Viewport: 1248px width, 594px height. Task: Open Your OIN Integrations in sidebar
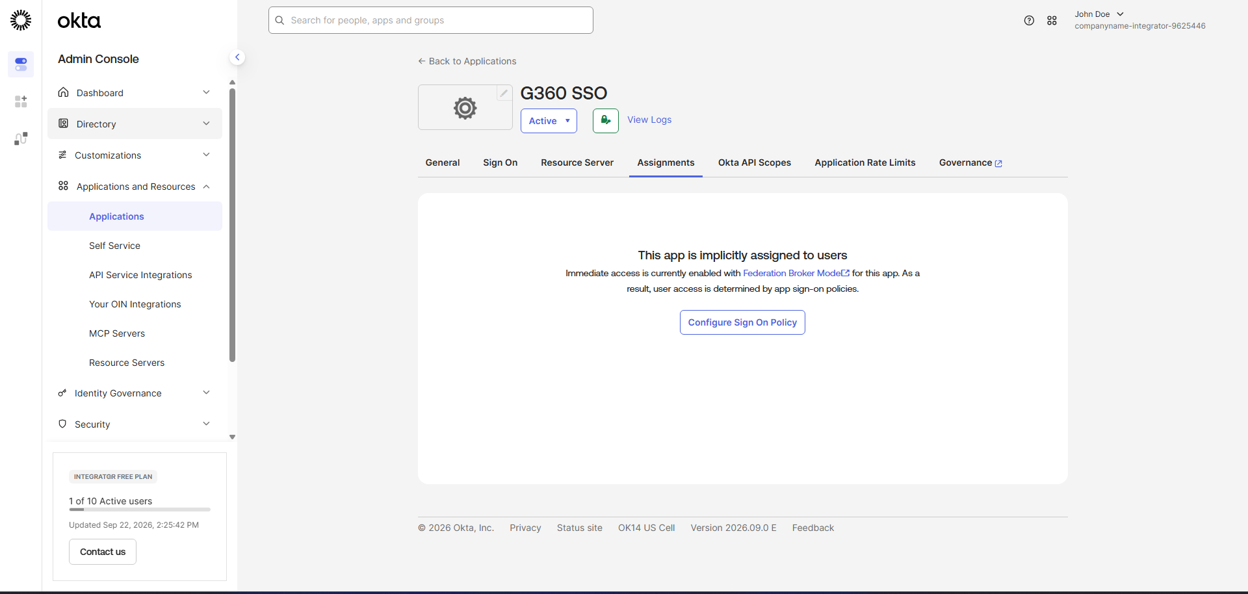click(x=135, y=304)
